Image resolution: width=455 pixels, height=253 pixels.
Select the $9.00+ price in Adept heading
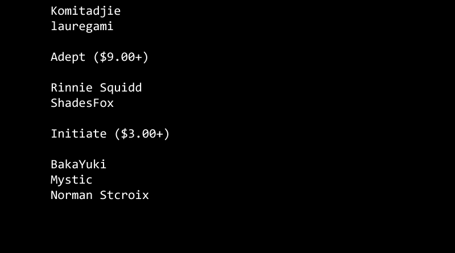[121, 57]
